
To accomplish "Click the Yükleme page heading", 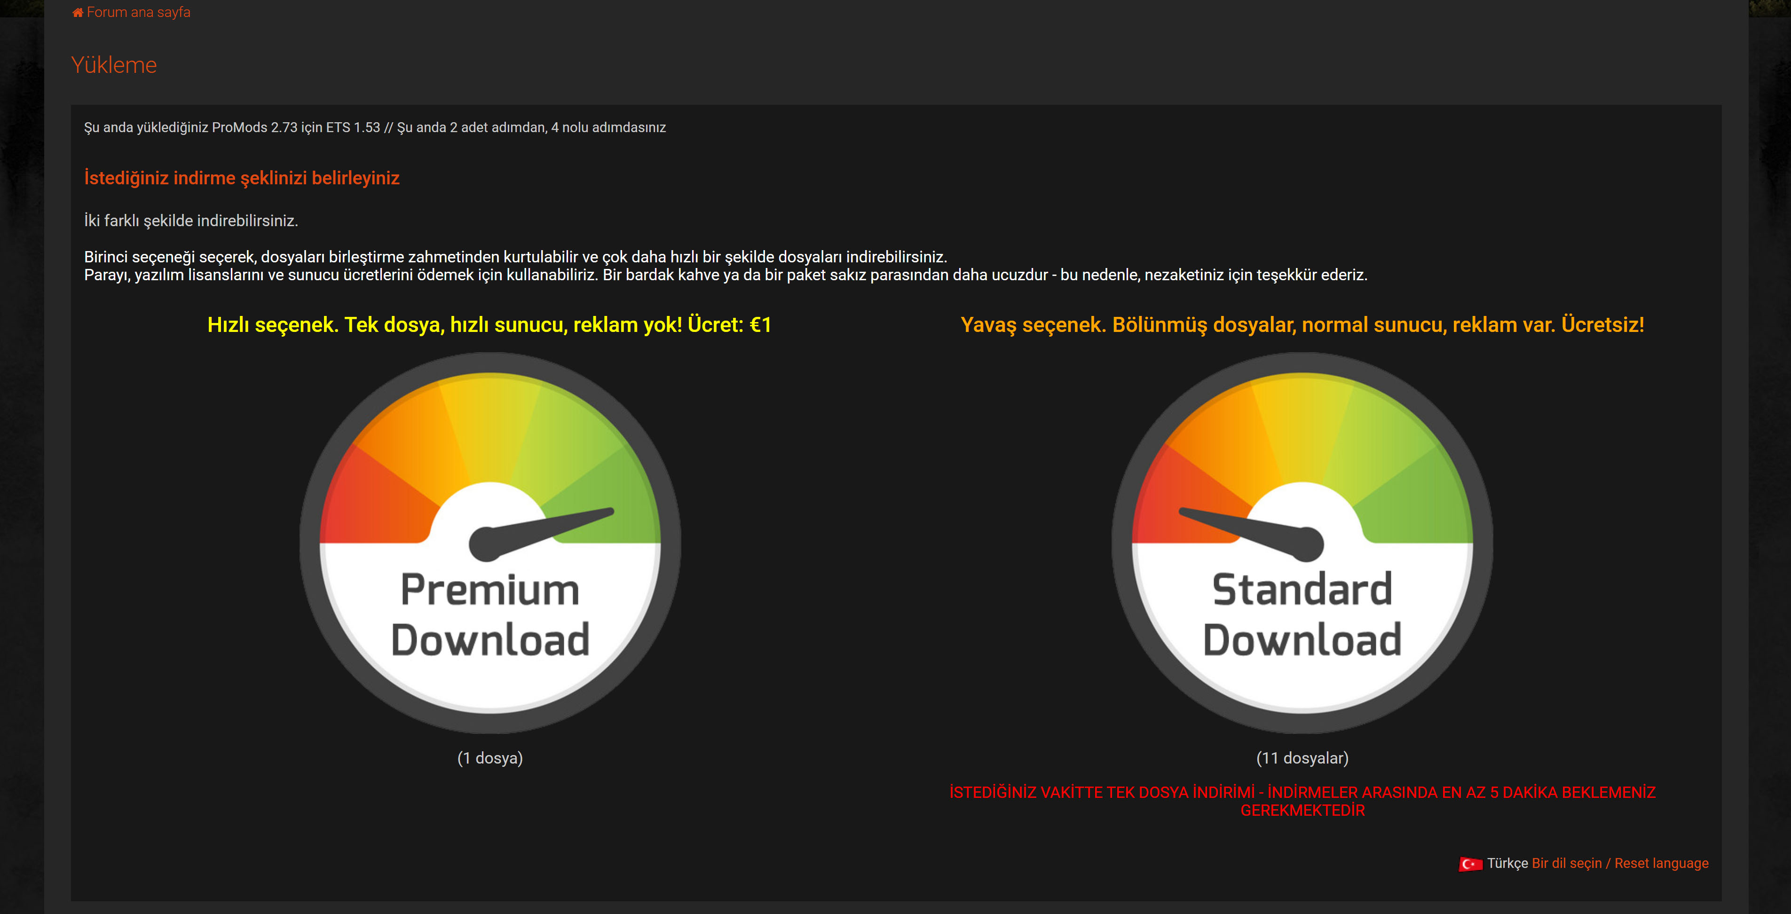I will pyautogui.click(x=114, y=64).
